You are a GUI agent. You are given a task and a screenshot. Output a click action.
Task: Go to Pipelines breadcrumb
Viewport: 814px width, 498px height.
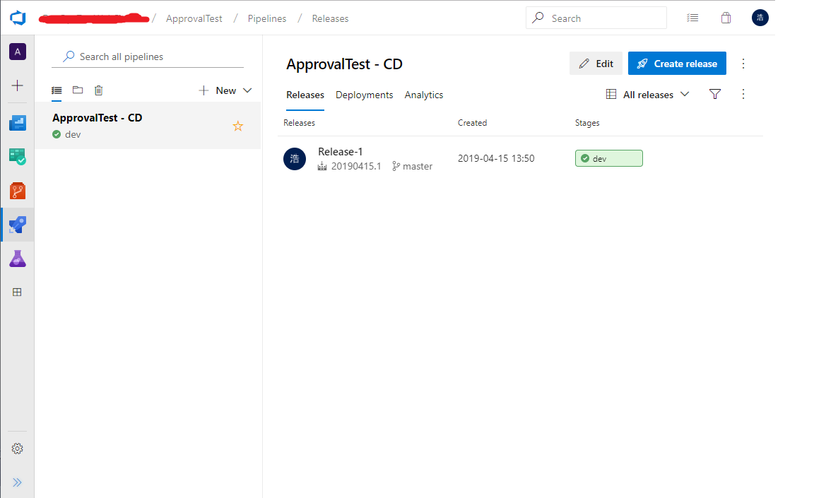click(267, 18)
